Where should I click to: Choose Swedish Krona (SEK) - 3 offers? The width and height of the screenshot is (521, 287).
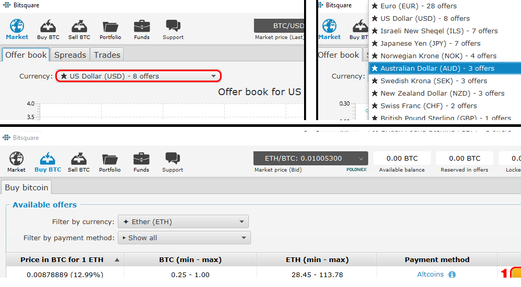(x=445, y=81)
